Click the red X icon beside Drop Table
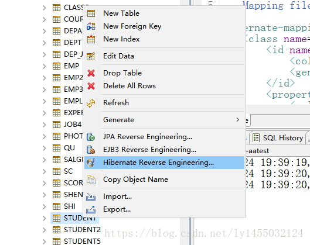This screenshot has height=245, width=310. pyautogui.click(x=91, y=73)
